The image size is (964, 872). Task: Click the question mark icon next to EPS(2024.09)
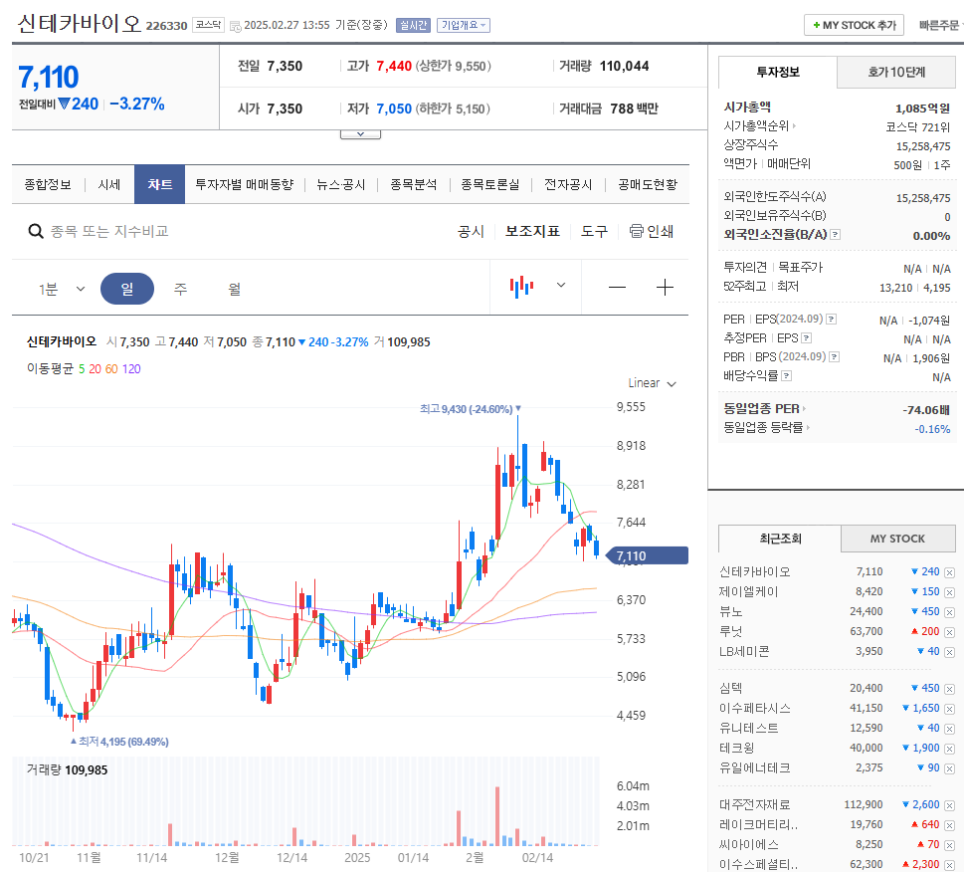point(831,319)
